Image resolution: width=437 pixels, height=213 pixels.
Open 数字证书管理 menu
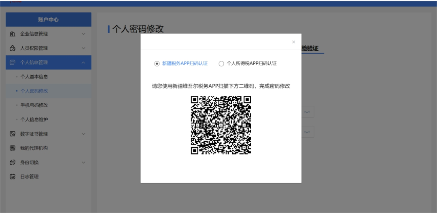point(49,134)
